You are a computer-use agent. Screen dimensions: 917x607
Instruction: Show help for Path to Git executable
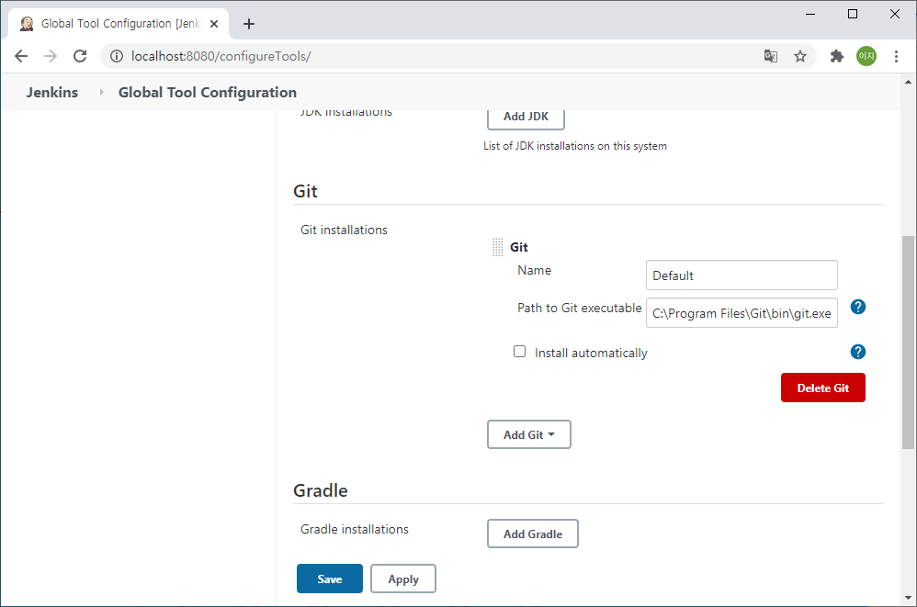[x=858, y=307]
